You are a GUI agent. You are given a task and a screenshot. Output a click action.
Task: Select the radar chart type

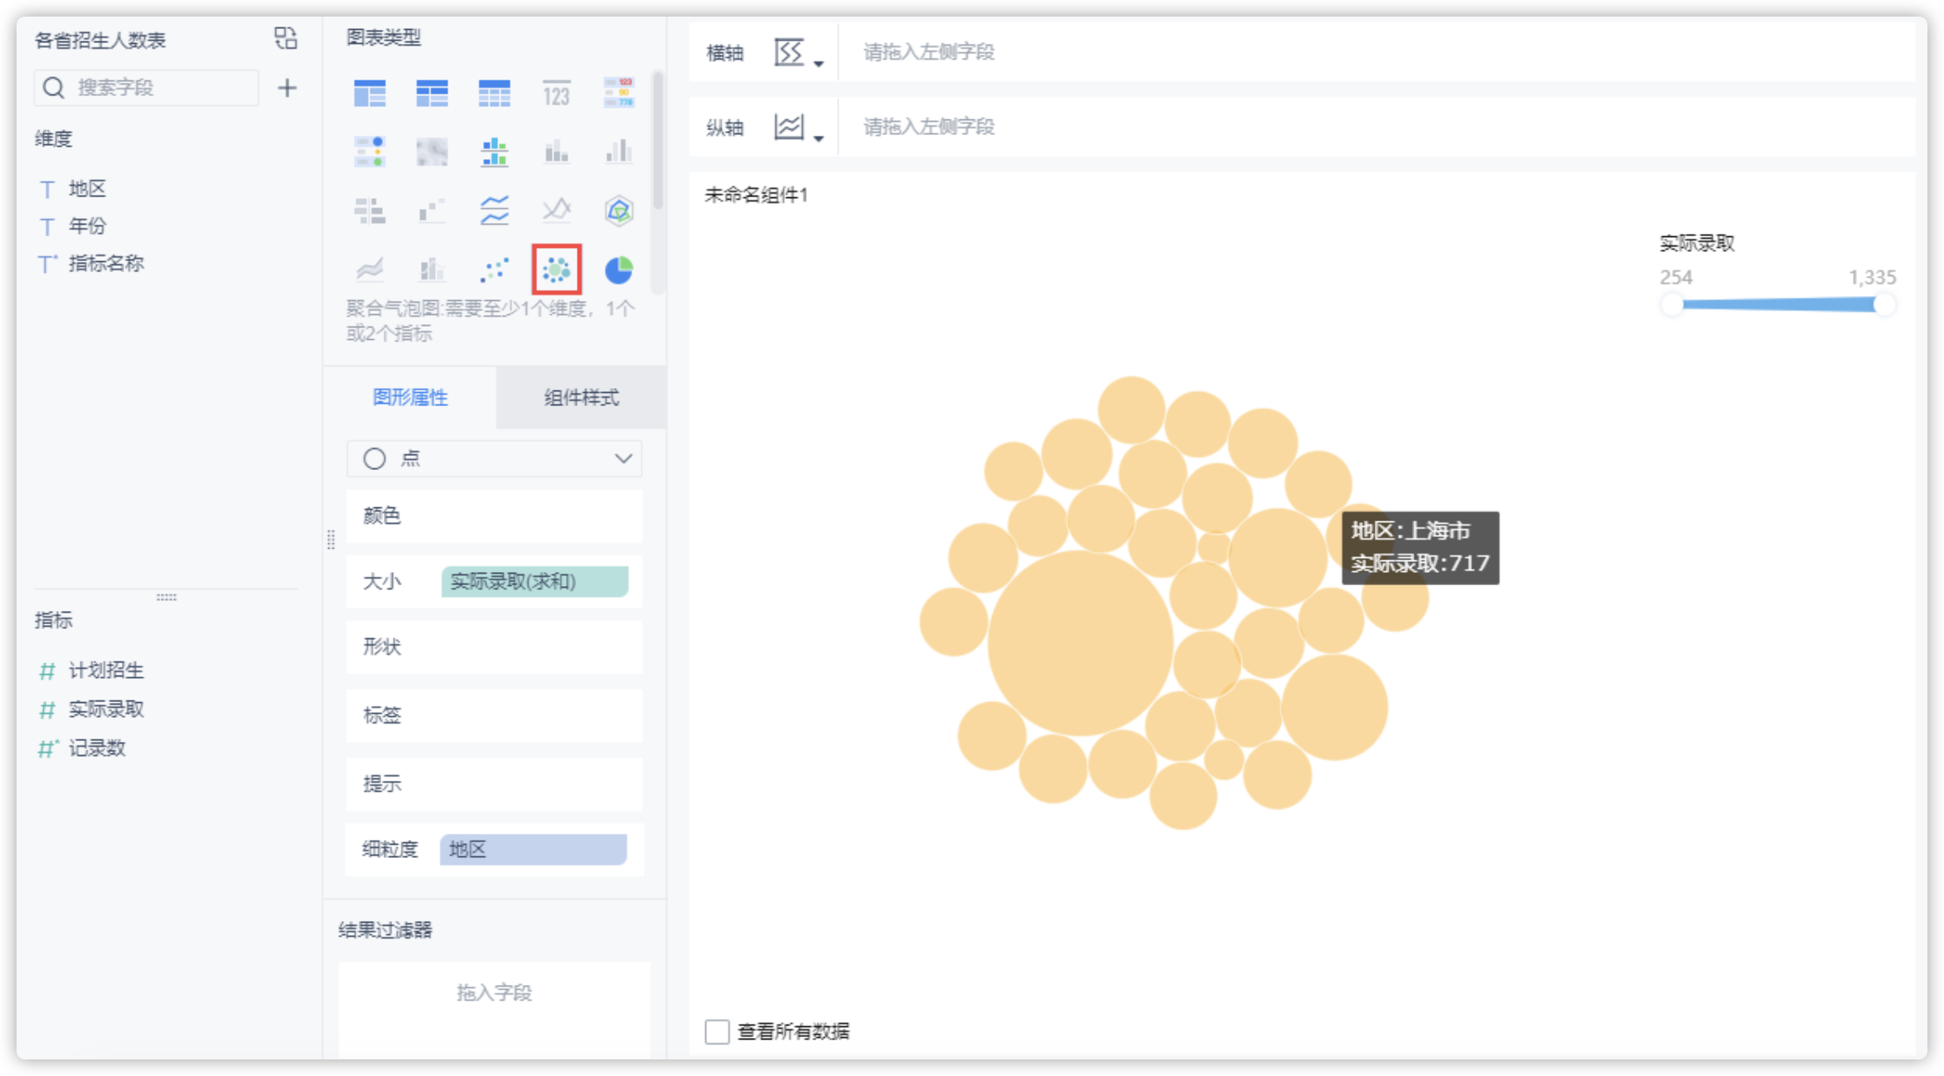[x=618, y=211]
